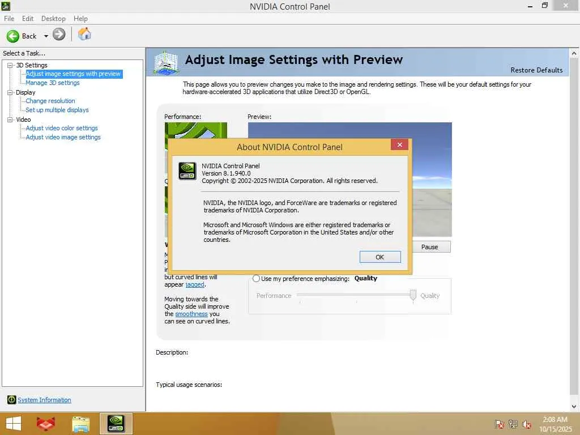Image resolution: width=580 pixels, height=435 pixels.
Task: Click the scrollbar up arrow
Action: (x=574, y=53)
